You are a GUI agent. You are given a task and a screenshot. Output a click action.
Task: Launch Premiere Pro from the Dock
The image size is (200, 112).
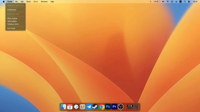(114, 107)
